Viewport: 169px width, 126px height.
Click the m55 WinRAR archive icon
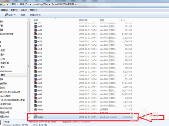35,53
